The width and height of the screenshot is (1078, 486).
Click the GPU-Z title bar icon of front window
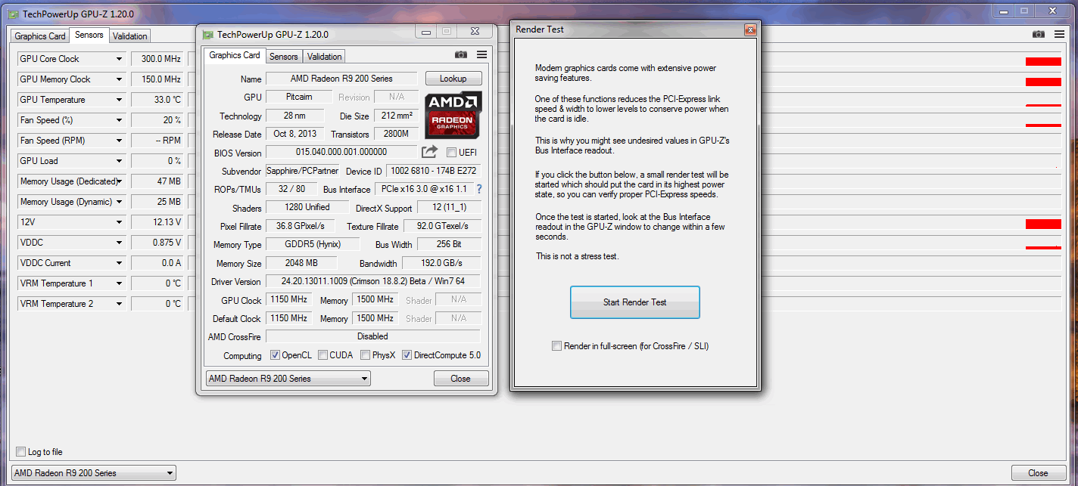(x=206, y=34)
